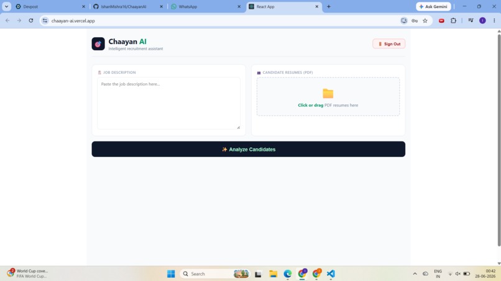Image resolution: width=501 pixels, height=281 pixels.
Task: Click the ENG IN language indicator
Action: [438, 274]
